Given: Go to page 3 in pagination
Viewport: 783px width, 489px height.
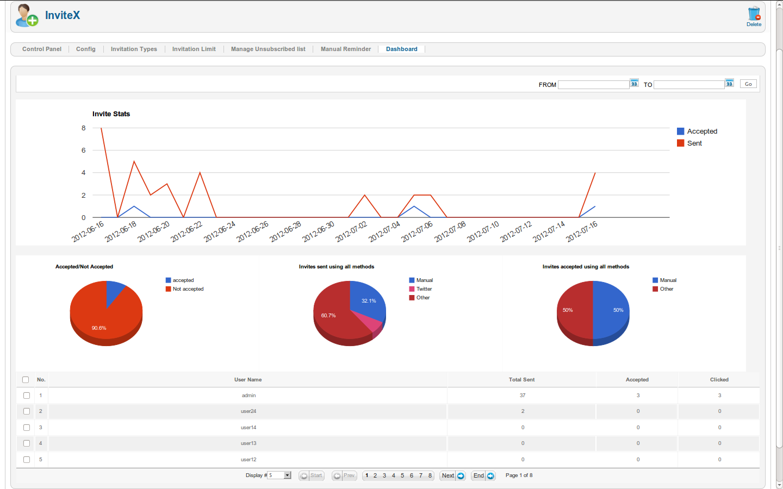Looking at the screenshot, I should click(384, 475).
